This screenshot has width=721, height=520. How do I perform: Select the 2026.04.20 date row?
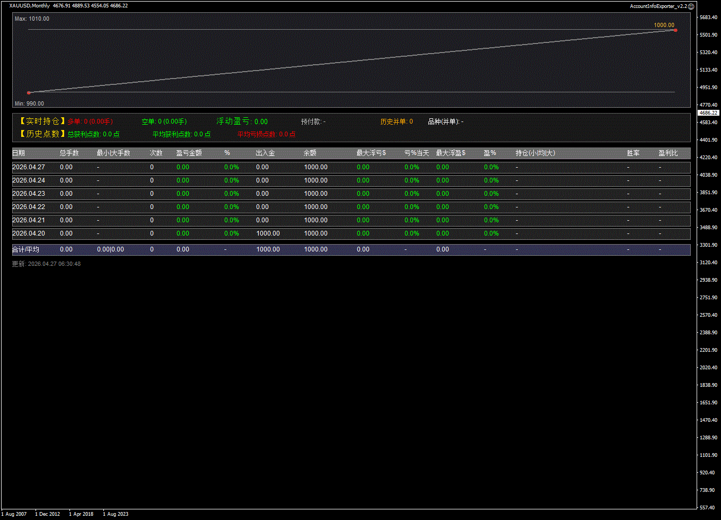pos(29,233)
